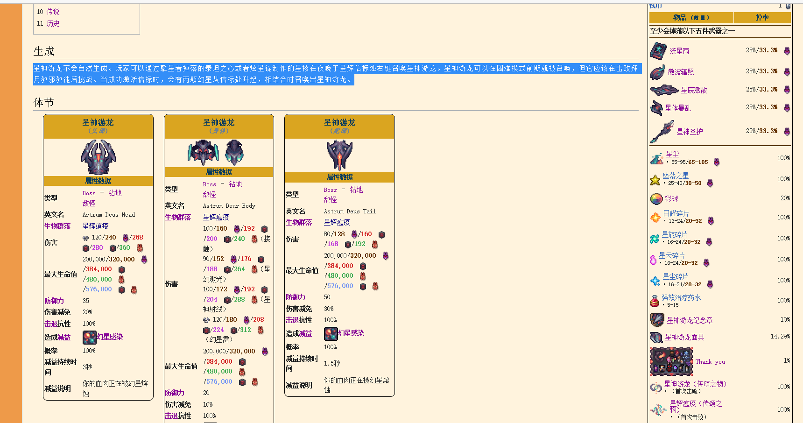The image size is (803, 423).
Task: Follow the 星体暴乱 item link
Action: pos(678,108)
